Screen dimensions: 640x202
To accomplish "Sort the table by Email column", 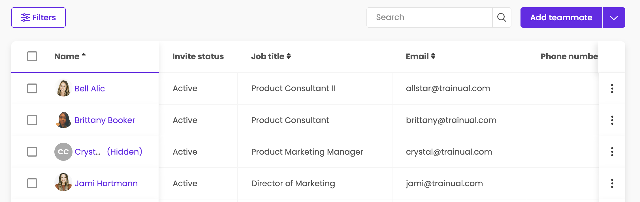I will click(x=420, y=56).
